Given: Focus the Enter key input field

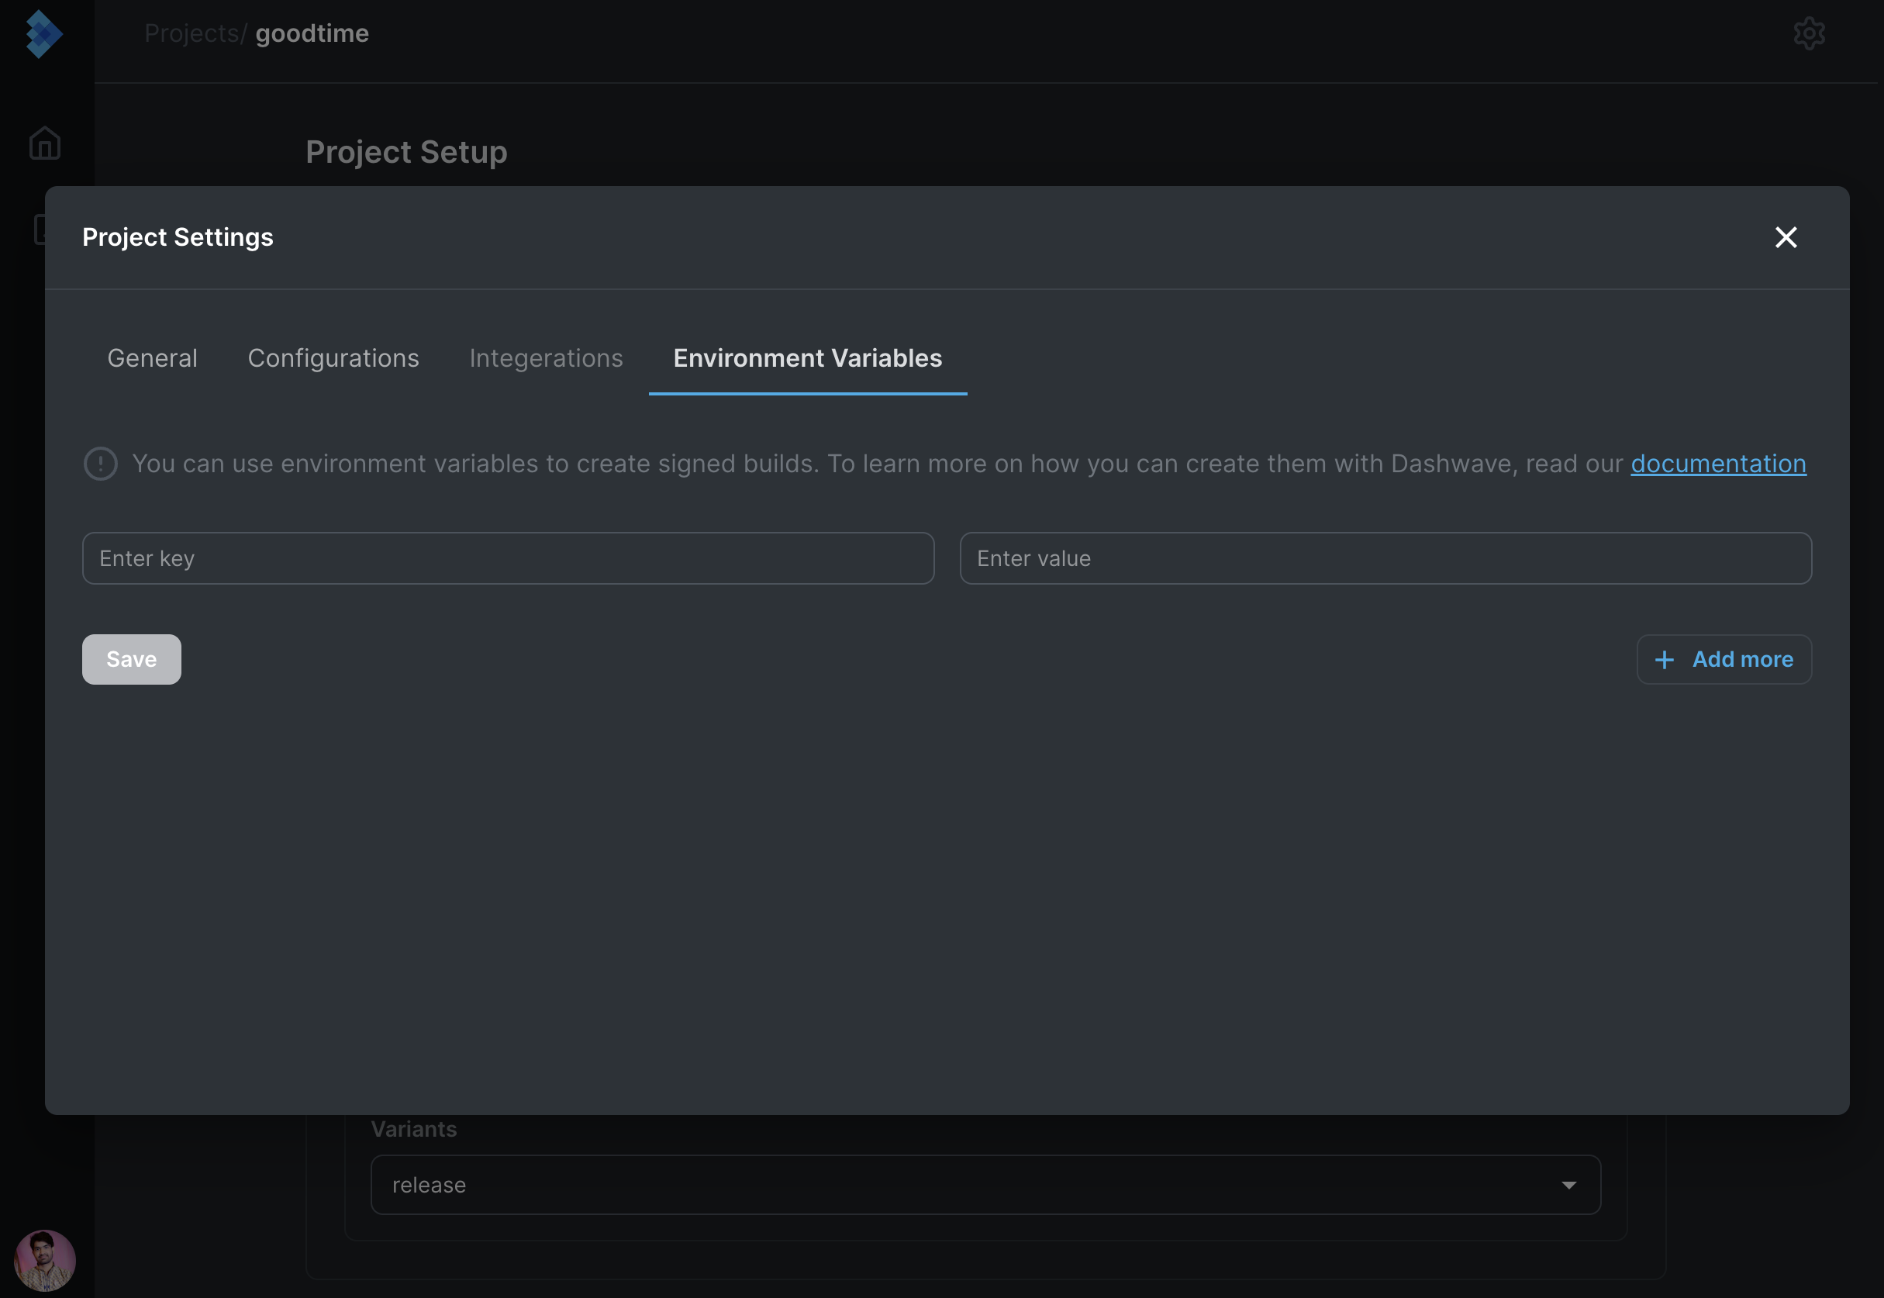Looking at the screenshot, I should pyautogui.click(x=508, y=559).
